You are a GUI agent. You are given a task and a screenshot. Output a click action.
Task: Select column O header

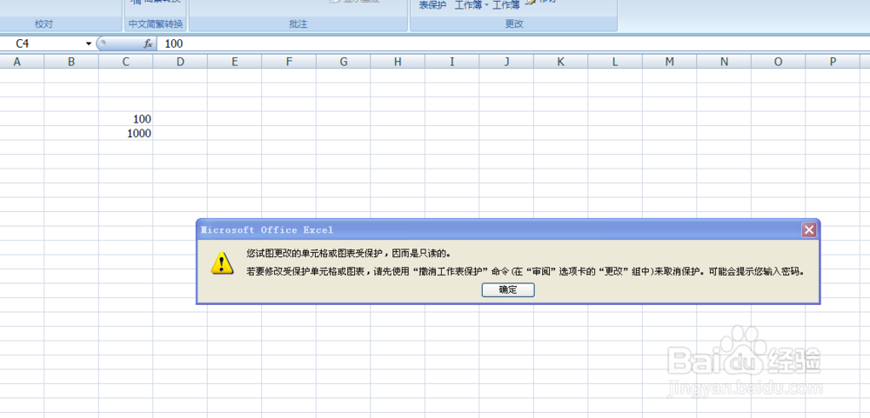tap(779, 62)
